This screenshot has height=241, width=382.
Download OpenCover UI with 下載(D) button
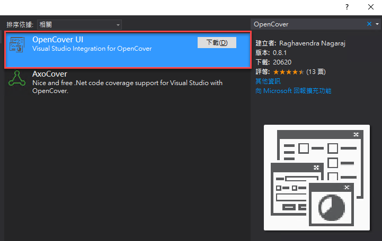(217, 42)
